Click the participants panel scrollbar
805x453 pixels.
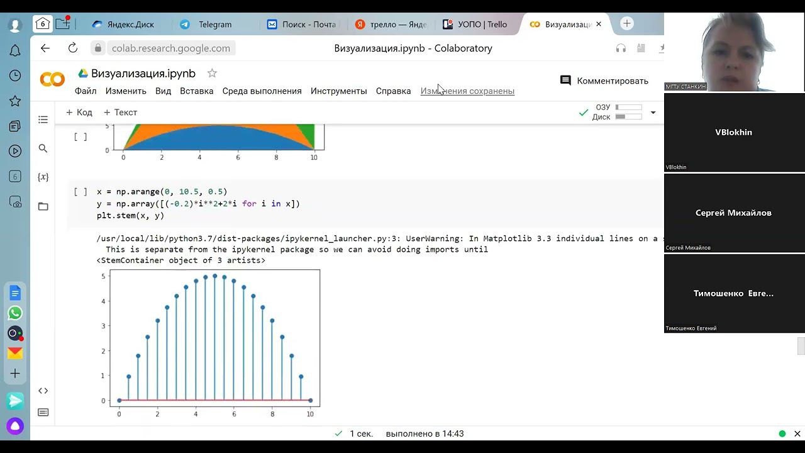point(801,346)
